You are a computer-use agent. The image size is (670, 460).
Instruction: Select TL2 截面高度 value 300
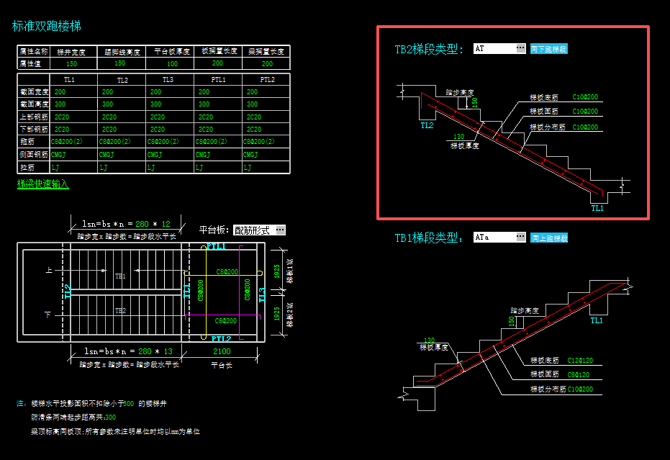pyautogui.click(x=108, y=104)
